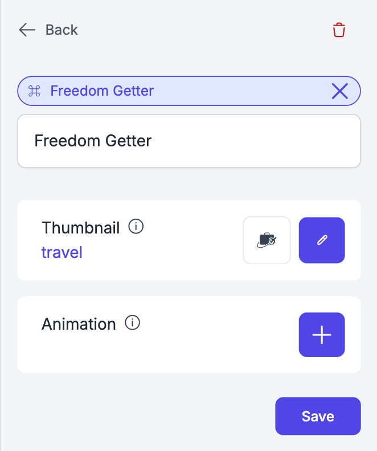Show info tooltip next to Animation
Image resolution: width=377 pixels, height=451 pixels.
(132, 323)
